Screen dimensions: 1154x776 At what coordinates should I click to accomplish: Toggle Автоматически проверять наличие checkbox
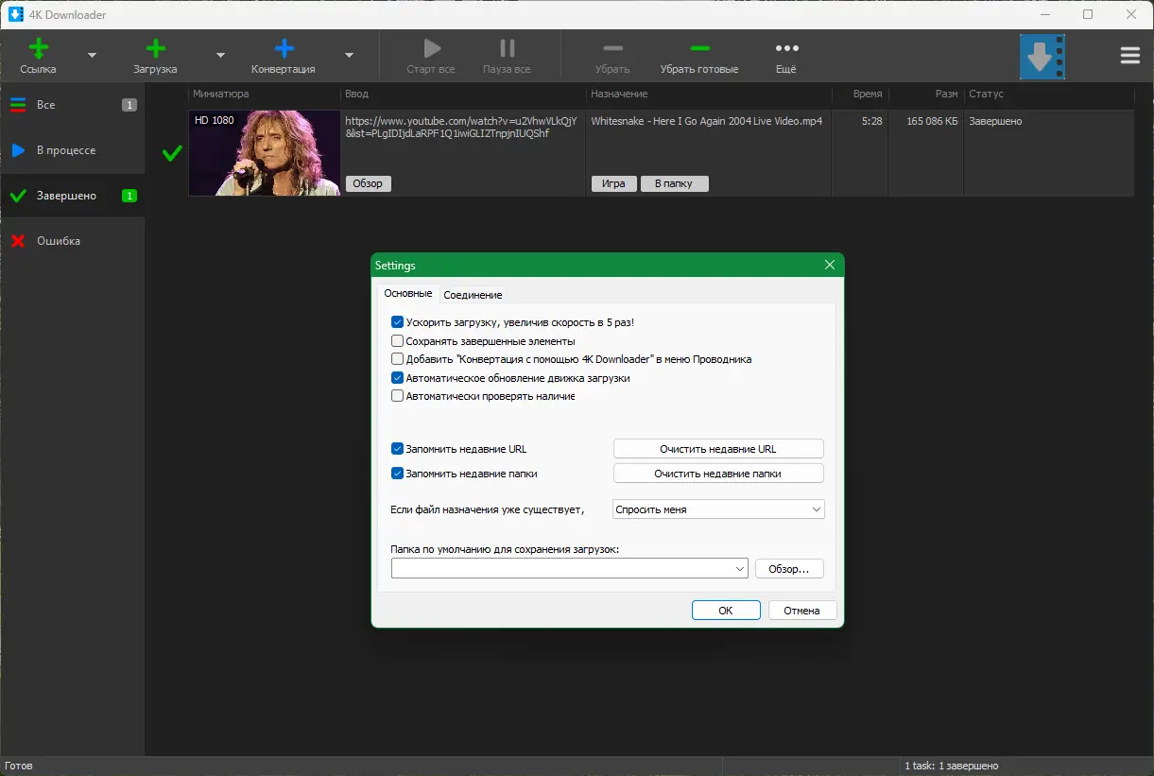click(398, 396)
